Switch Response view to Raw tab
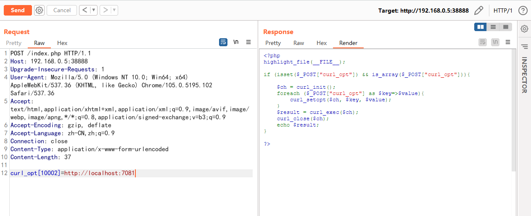 coord(299,43)
